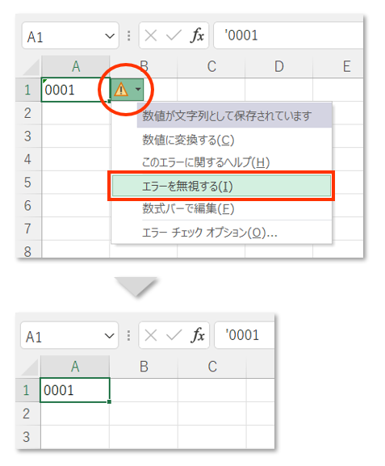This screenshot has height=466, width=385.
Task: Click upper formula bar field showing '0001
Action: point(288,36)
